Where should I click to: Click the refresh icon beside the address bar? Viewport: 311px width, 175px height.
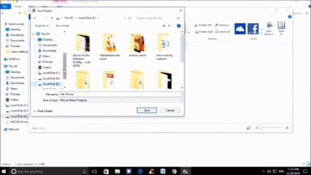tap(130, 18)
